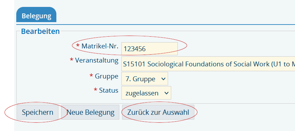Click the Veranstaltung label text
The image size is (295, 131).
point(97,60)
